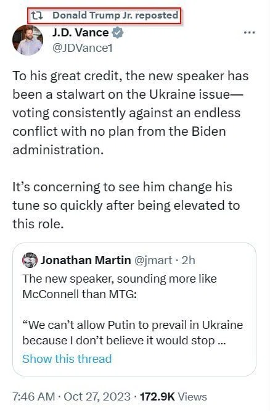Screen dimensions: 270x411
Task: Click quoted text 'The new speaker, sounding more like'
Action: [x=120, y=279]
